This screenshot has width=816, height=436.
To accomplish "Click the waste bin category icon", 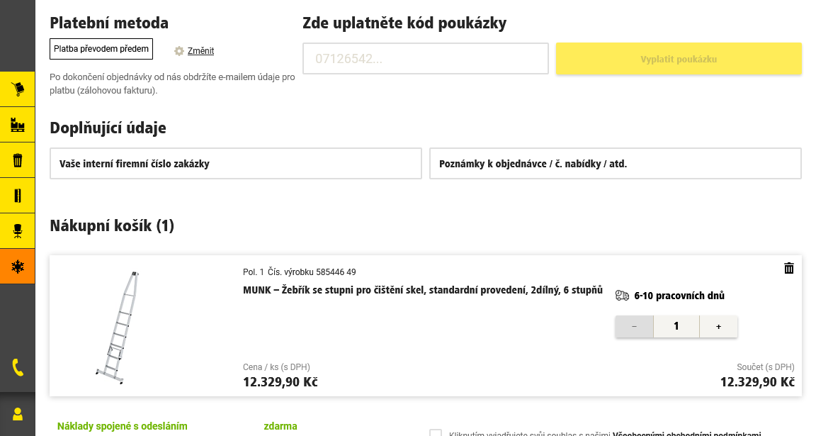I will tap(18, 160).
